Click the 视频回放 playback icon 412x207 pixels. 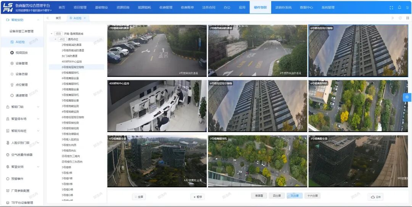coord(12,53)
